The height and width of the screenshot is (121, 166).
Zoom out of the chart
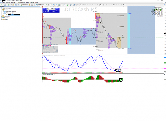[57, 5]
